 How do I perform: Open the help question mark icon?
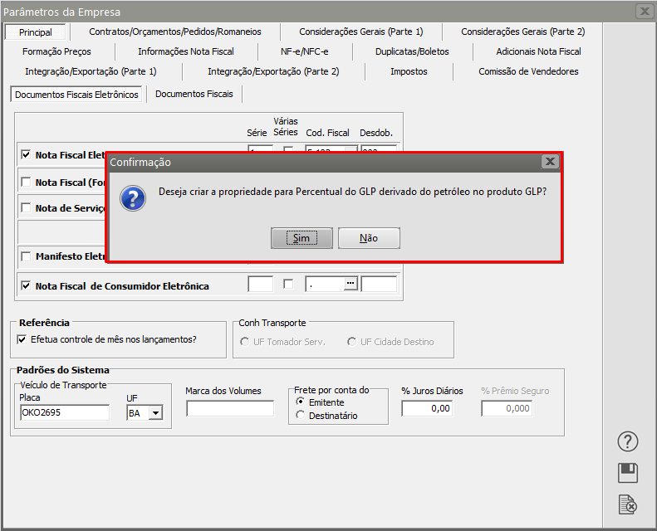628,441
